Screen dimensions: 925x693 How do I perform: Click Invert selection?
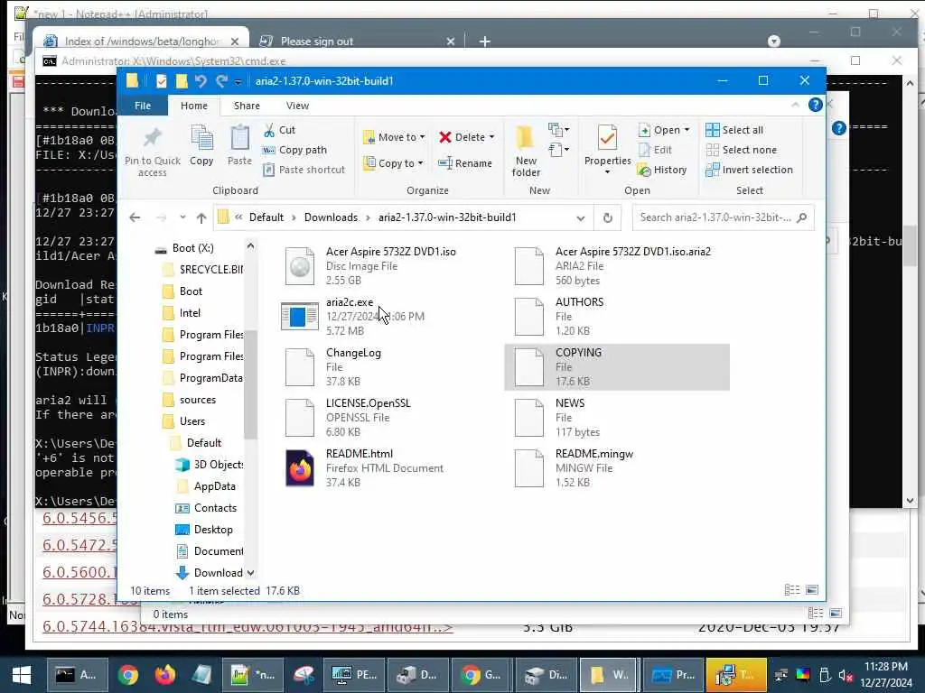[749, 170]
